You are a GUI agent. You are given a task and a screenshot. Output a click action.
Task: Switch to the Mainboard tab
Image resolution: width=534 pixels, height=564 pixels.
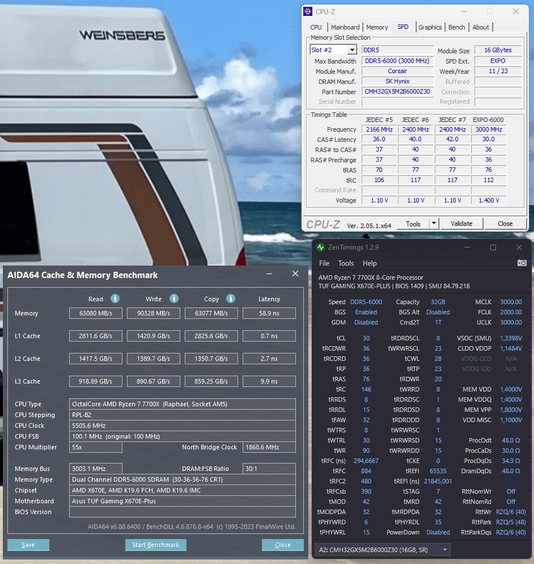point(345,27)
